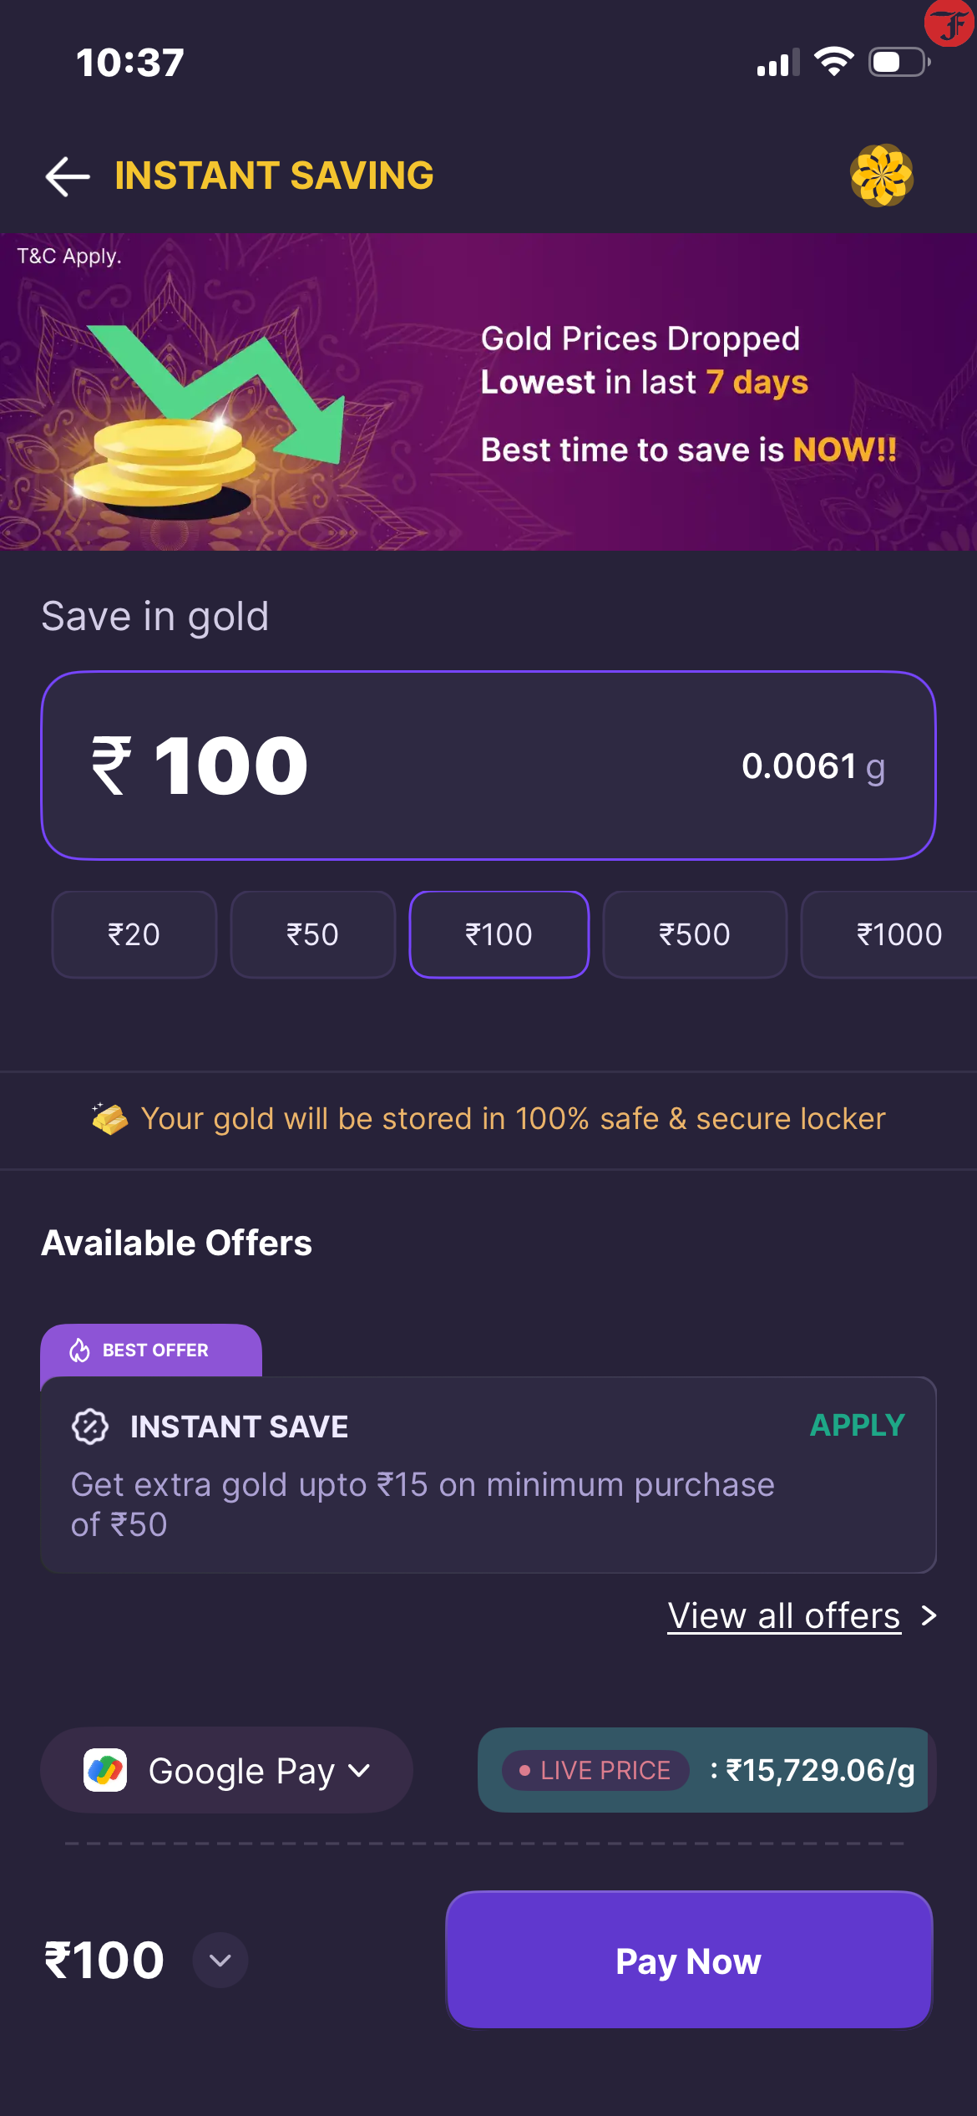This screenshot has width=977, height=2116.
Task: Open the Gold Prices Dropped banner
Action: (488, 391)
